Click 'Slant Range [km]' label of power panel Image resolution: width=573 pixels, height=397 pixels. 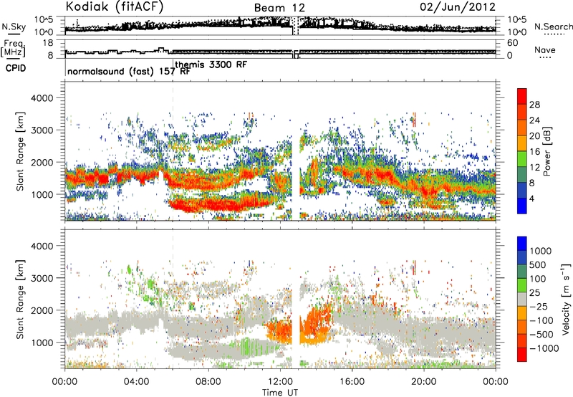[x=20, y=151]
